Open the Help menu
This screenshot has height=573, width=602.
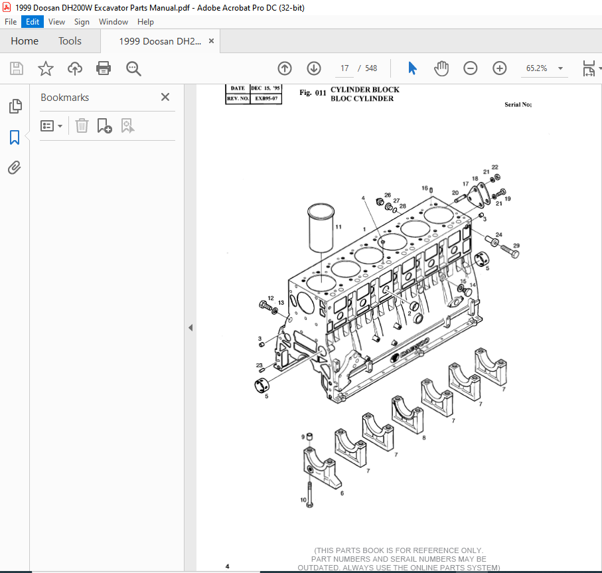click(x=145, y=22)
